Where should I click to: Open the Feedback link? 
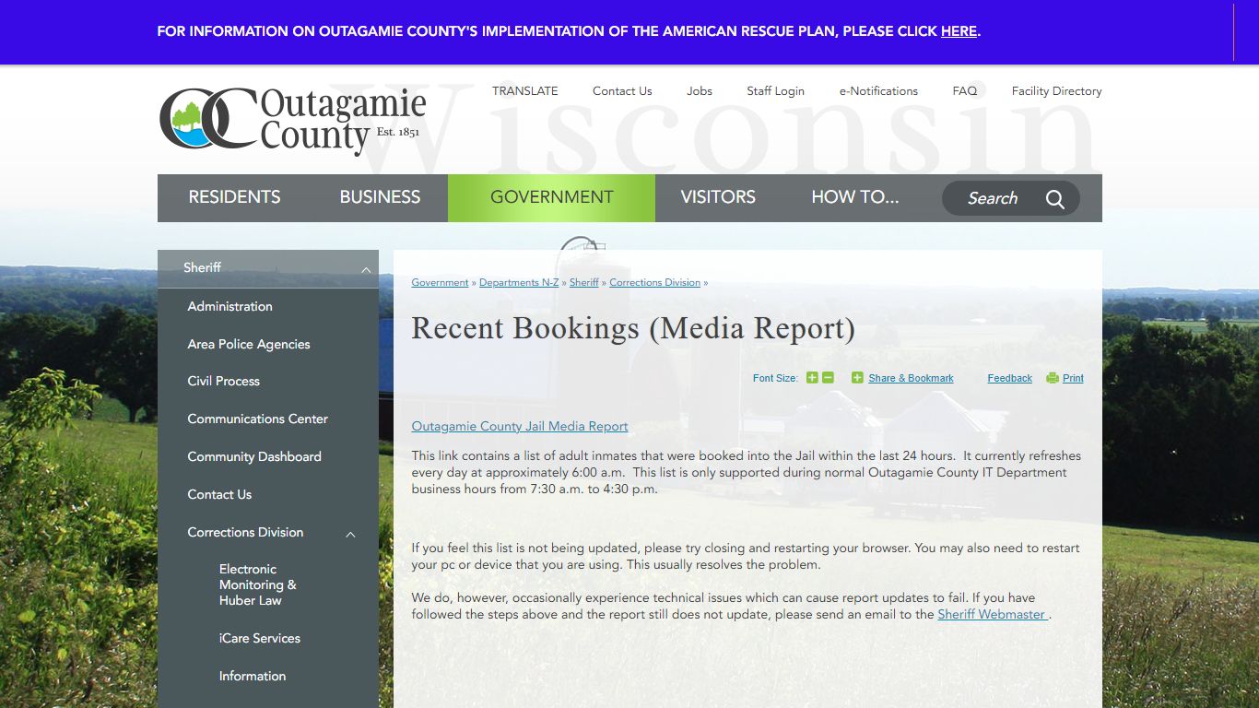[1010, 378]
